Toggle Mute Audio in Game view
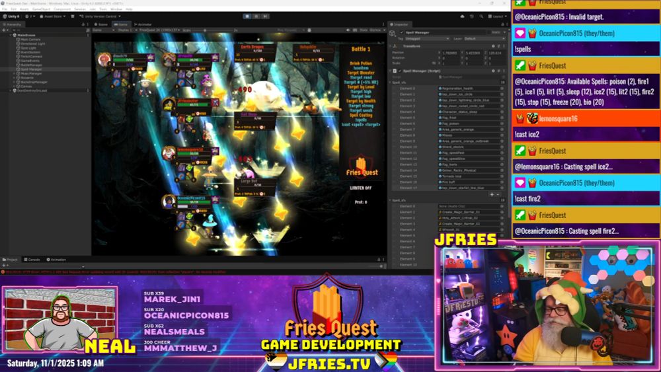 click(348, 30)
